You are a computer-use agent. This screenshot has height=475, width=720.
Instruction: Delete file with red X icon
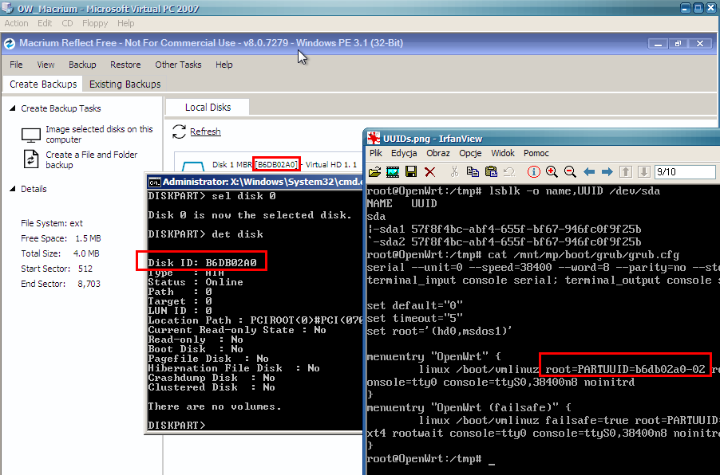point(429,172)
